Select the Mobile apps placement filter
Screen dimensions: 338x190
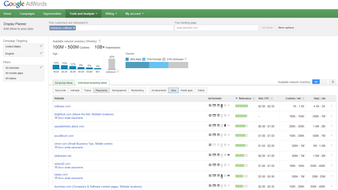pyautogui.click(x=186, y=90)
